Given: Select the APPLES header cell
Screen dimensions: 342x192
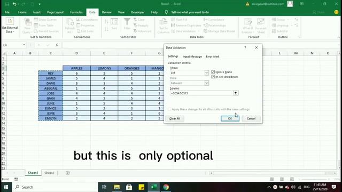Looking at the screenshot, I should (76, 68).
